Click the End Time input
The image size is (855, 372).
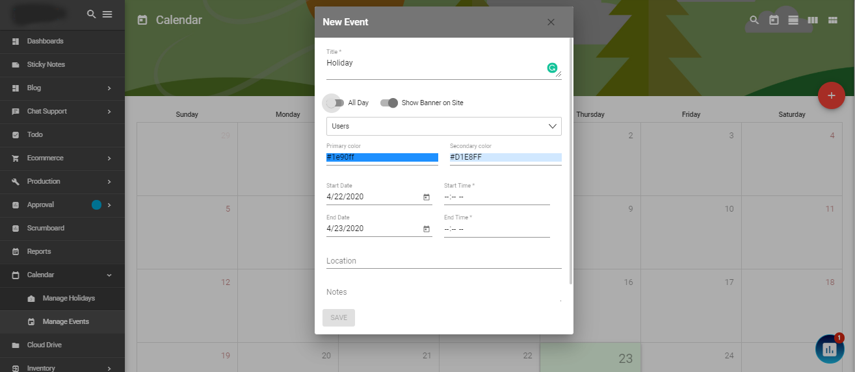(497, 229)
